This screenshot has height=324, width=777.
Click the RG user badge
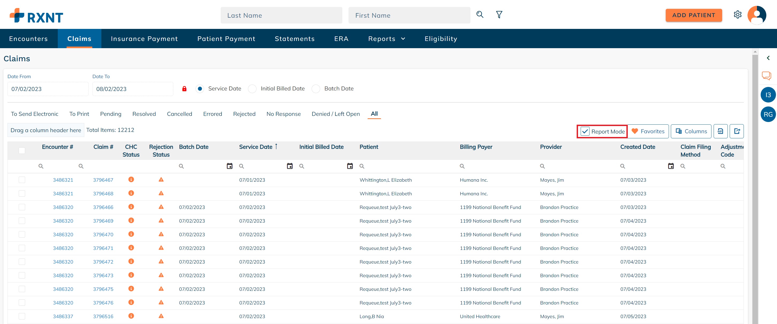768,114
